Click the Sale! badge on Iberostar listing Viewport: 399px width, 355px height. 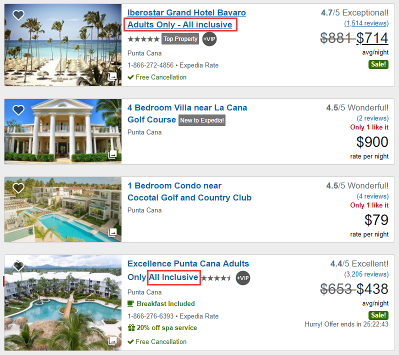click(378, 64)
